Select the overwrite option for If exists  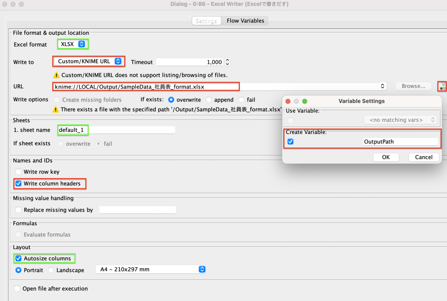point(171,100)
